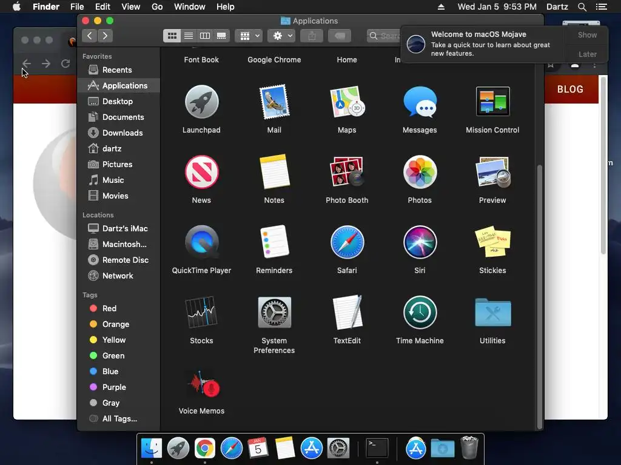Open the Help menu in menu bar

[226, 7]
